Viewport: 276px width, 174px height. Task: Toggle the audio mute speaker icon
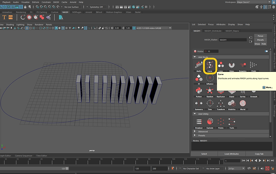coord(262,168)
